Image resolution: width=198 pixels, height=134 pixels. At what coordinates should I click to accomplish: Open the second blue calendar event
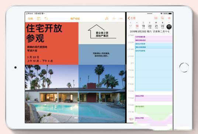coord(154,47)
